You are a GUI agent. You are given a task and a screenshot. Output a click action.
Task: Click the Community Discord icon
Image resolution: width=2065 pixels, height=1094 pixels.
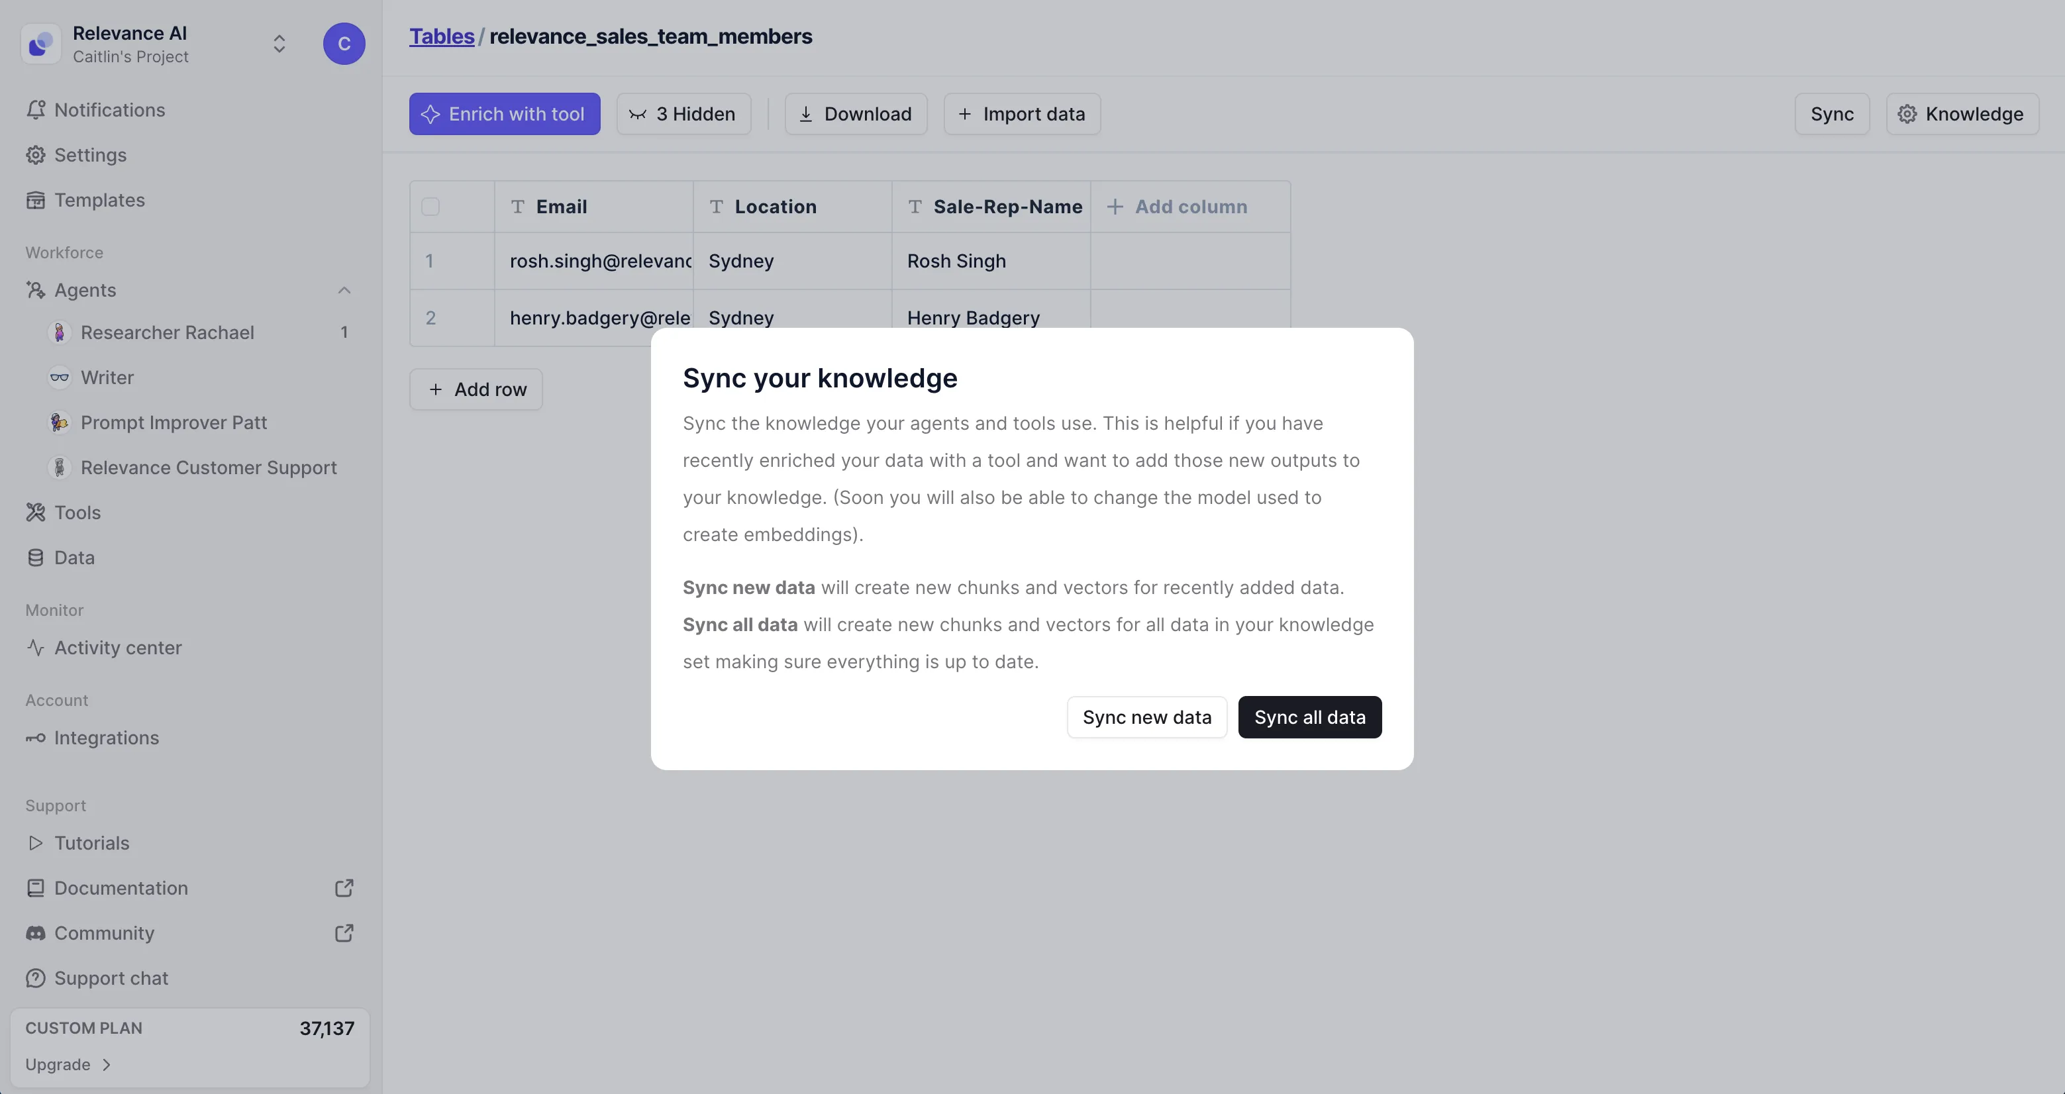click(x=35, y=933)
